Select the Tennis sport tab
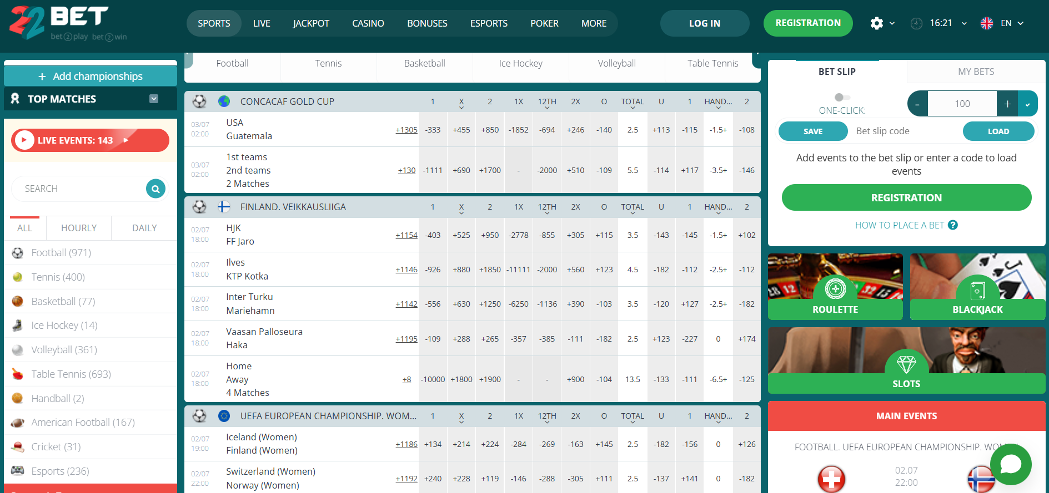The width and height of the screenshot is (1049, 493). [328, 63]
